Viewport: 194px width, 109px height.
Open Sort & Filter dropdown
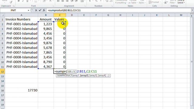click(173, 2)
